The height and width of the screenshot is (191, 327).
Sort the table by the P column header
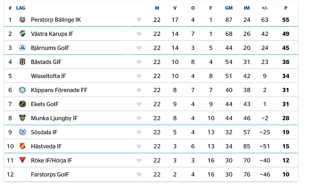(x=286, y=8)
